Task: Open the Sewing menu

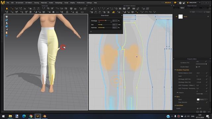Action: (36, 3)
